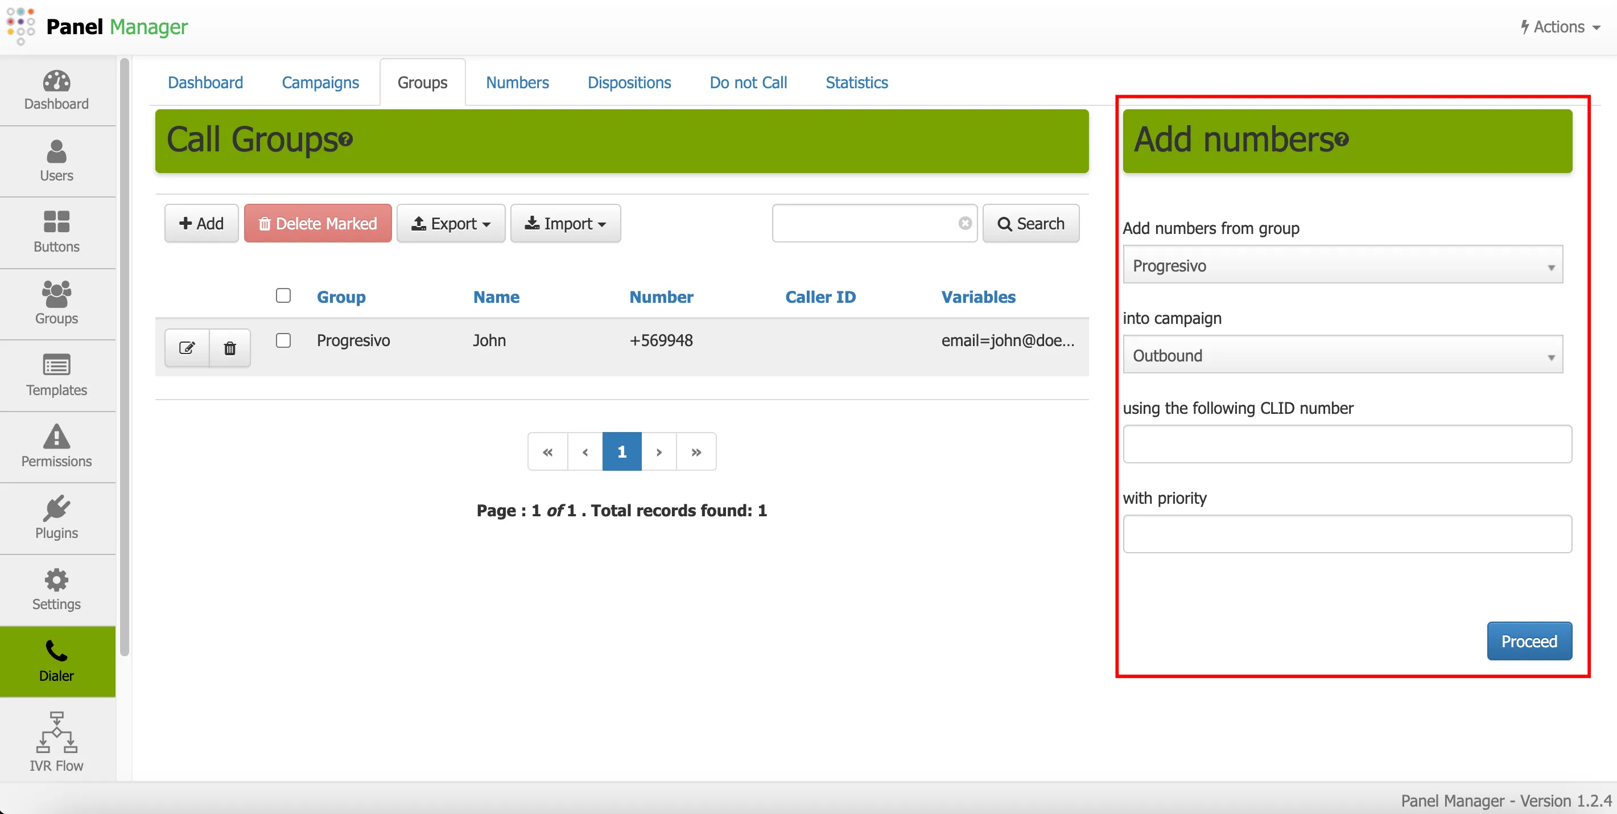1617x814 pixels.
Task: Expand the Export options menu
Action: 451,223
